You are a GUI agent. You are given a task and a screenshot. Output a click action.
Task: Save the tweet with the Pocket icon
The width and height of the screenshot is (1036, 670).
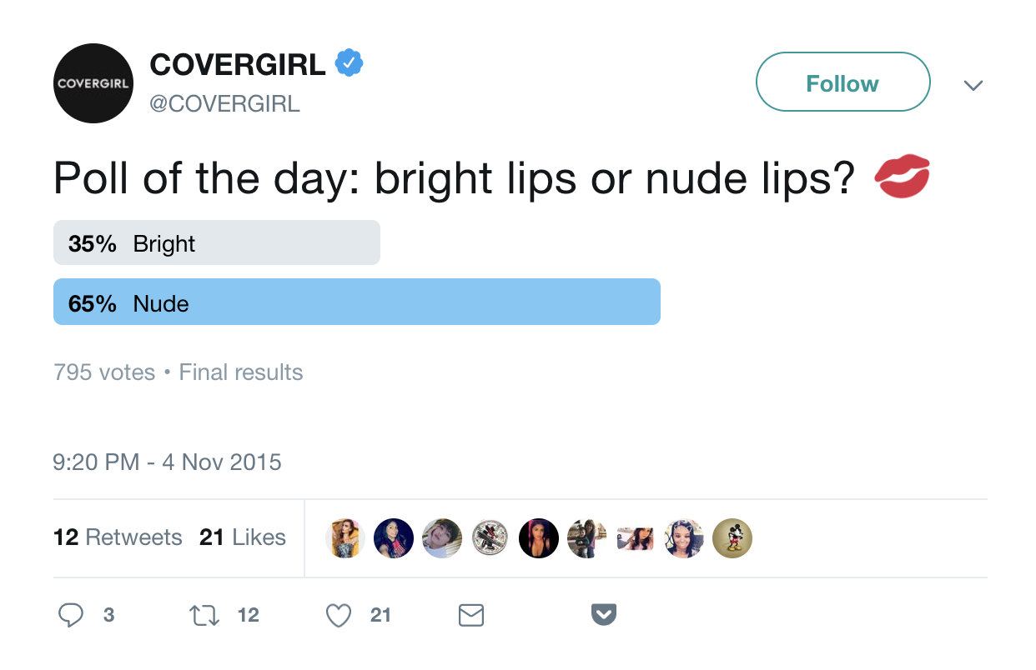pos(603,615)
